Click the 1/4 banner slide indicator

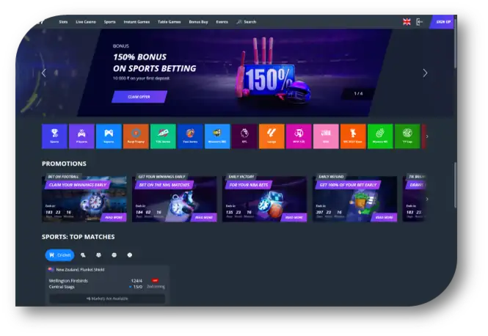click(358, 93)
